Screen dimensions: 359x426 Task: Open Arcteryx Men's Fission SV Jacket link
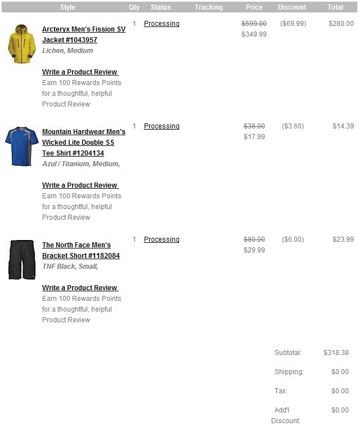point(84,34)
